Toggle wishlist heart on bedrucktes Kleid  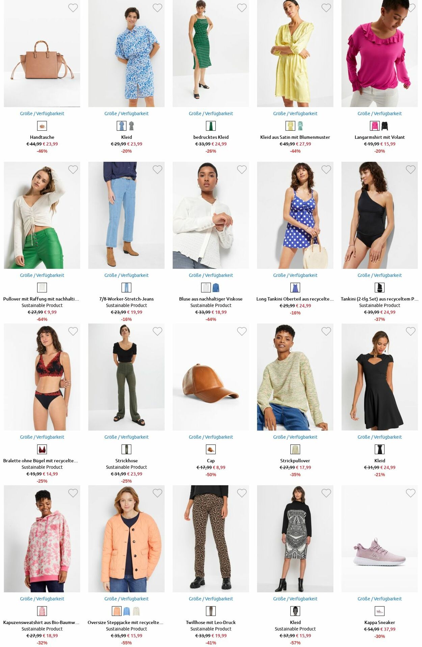tap(242, 8)
